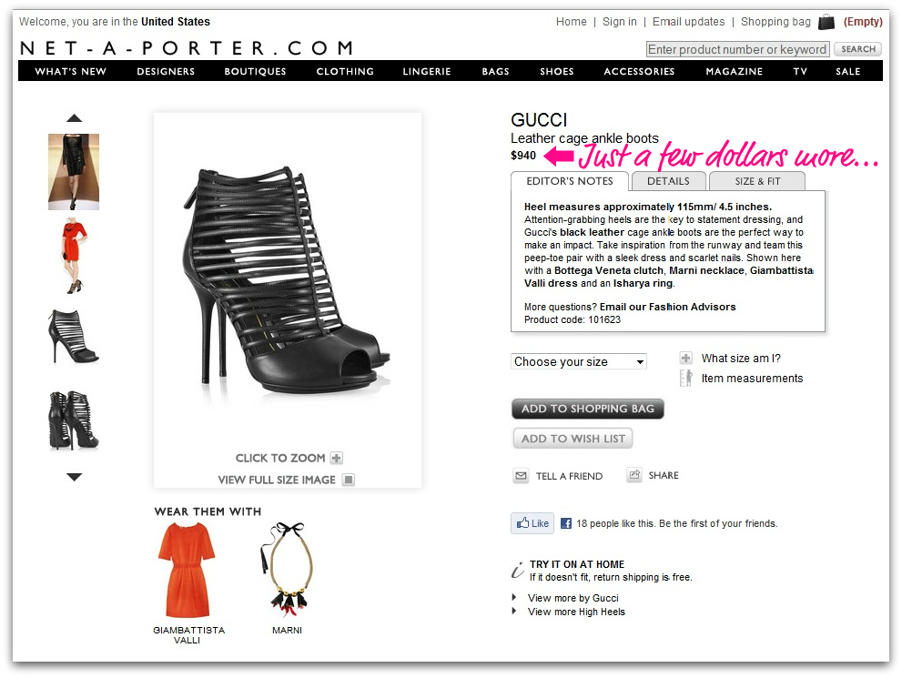The image size is (902, 678).
Task: Click Add to Wish List button
Action: click(573, 439)
